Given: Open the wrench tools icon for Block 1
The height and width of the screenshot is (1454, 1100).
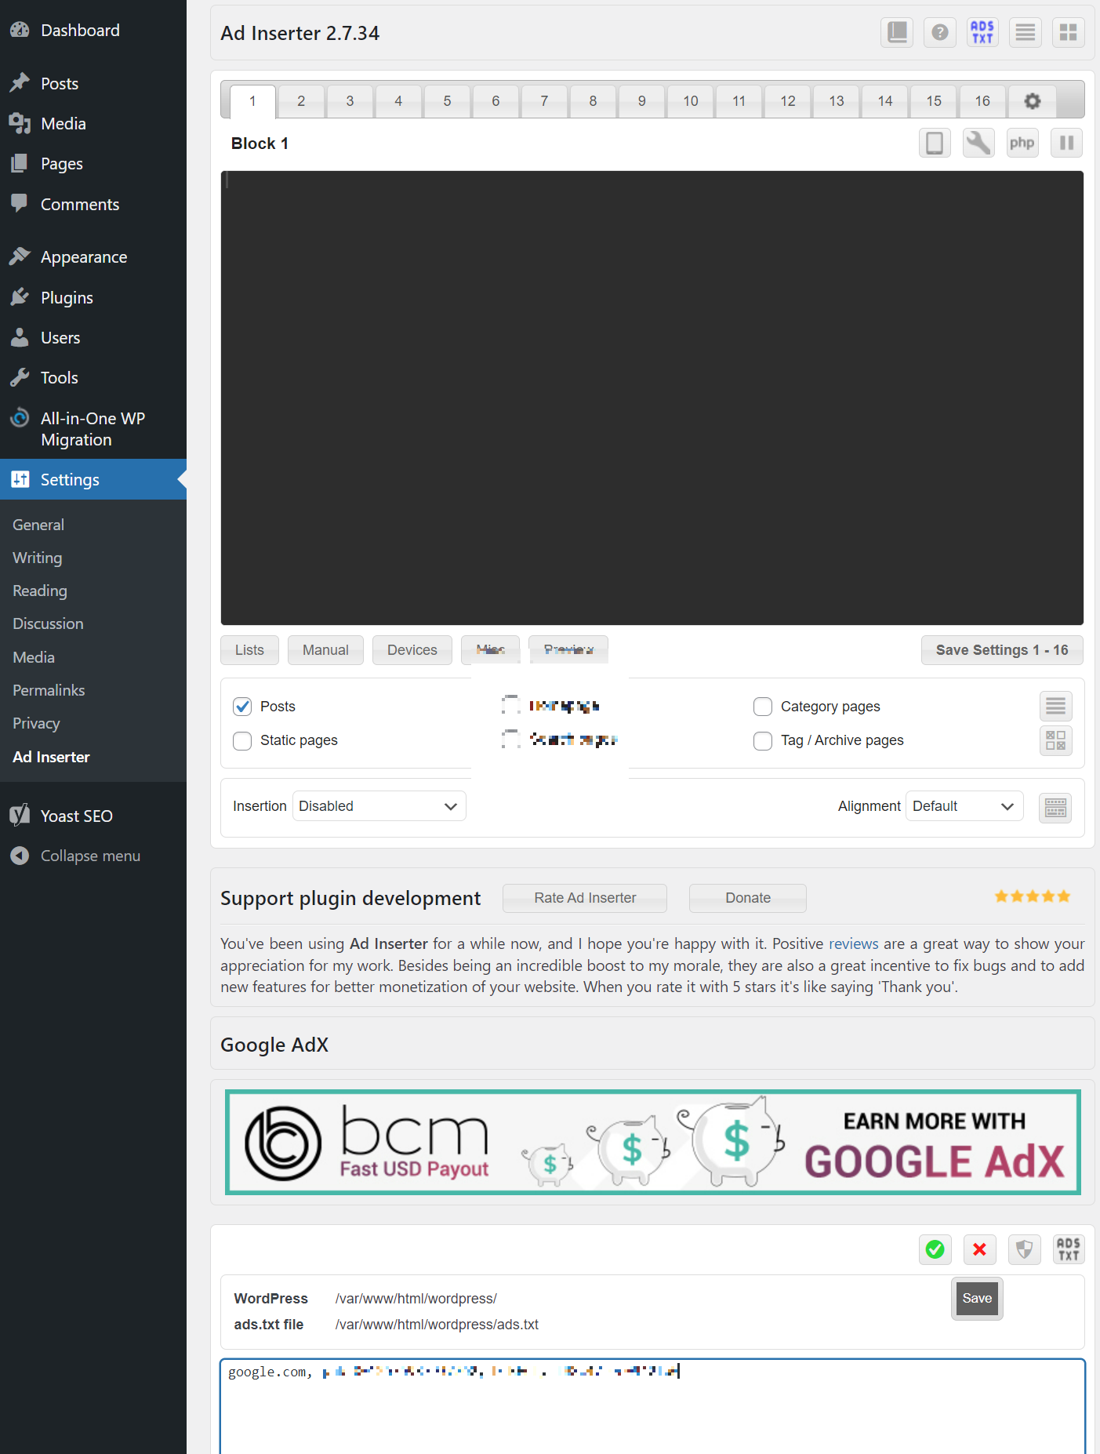Looking at the screenshot, I should pos(978,143).
